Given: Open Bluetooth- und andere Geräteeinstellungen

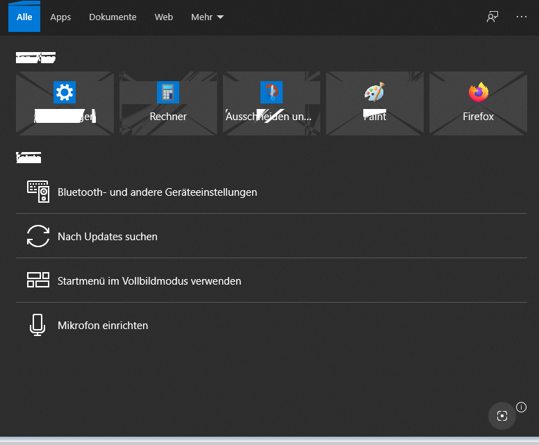Looking at the screenshot, I should (272, 192).
